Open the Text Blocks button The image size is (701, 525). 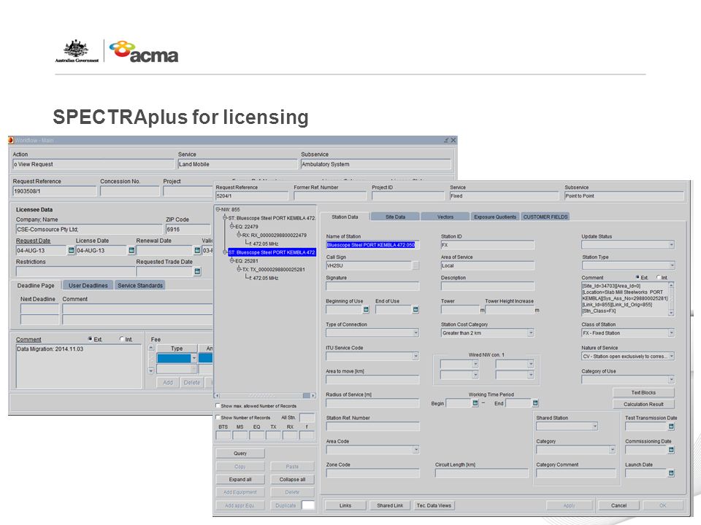pos(643,392)
